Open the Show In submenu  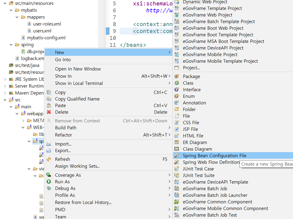click(108, 76)
